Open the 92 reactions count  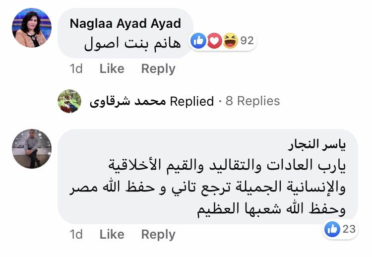[x=247, y=41]
